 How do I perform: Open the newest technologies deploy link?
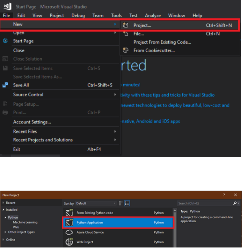pyautogui.click(x=175, y=105)
